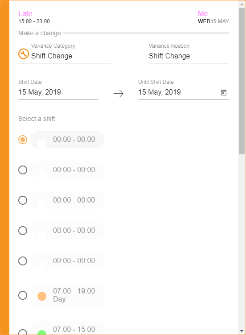Click the orange wrench variance icon
The height and width of the screenshot is (335, 246).
[x=24, y=54]
